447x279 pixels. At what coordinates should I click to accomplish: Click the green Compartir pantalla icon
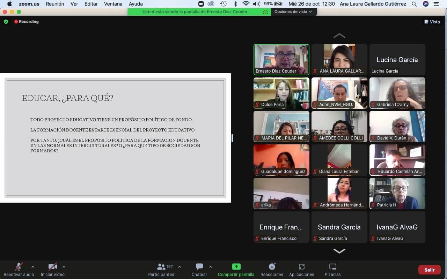pyautogui.click(x=236, y=267)
